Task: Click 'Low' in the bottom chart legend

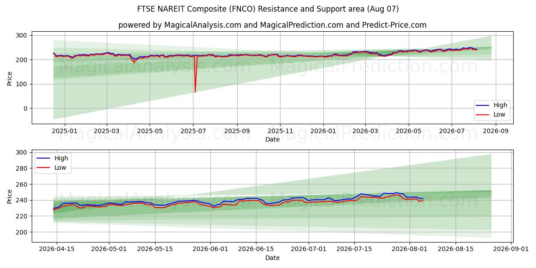Action: (x=60, y=167)
